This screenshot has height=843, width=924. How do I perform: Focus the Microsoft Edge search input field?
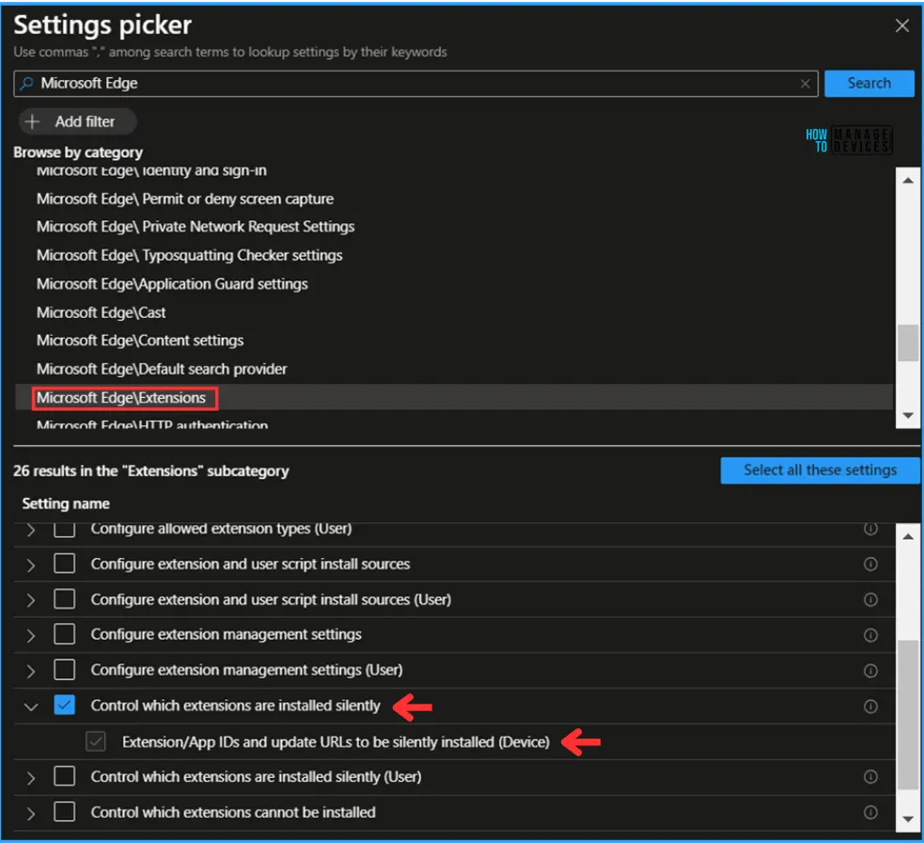(x=415, y=84)
